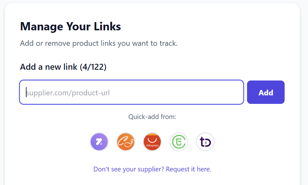Open the green E logo quick-add

click(x=179, y=142)
